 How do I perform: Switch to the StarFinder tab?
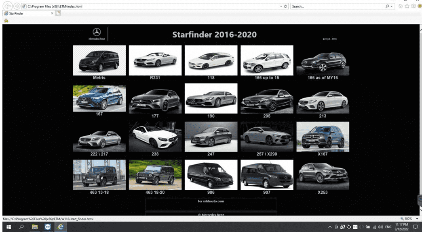29,13
